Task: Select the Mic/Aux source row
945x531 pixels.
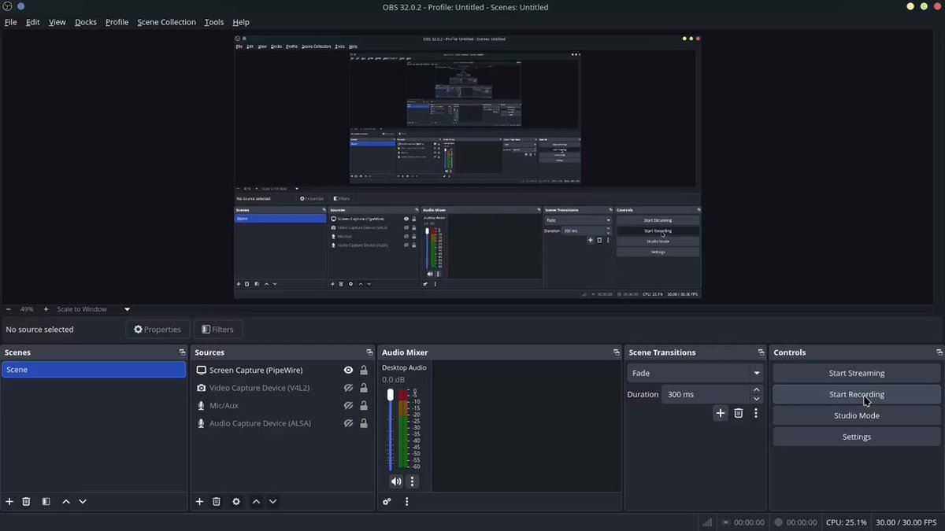Action: [x=283, y=406]
